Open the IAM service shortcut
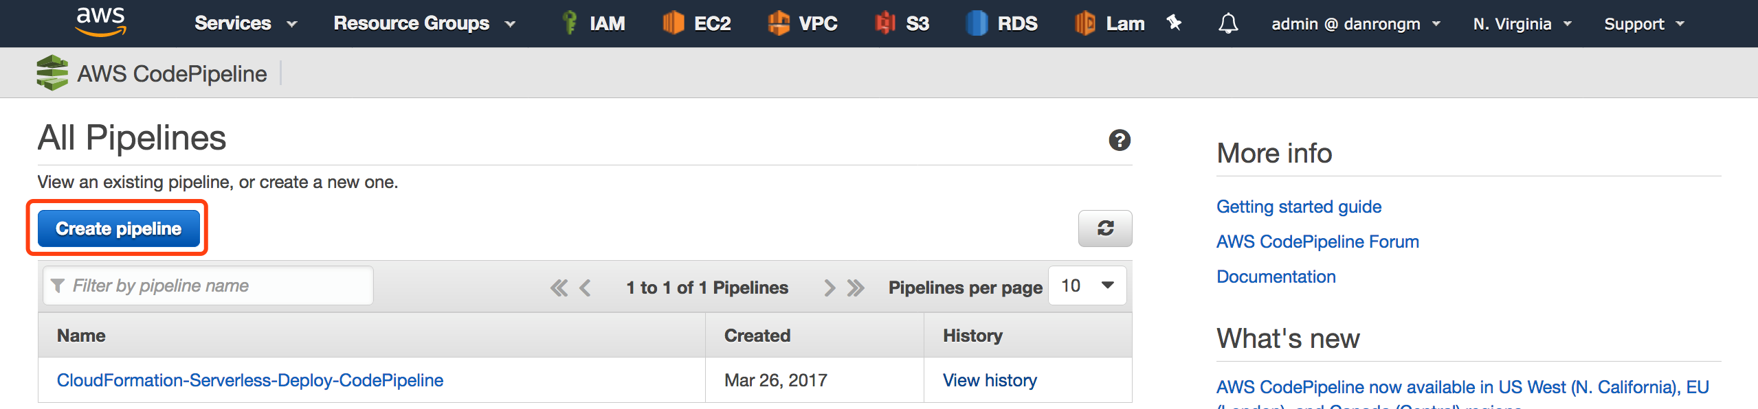The height and width of the screenshot is (409, 1758). pos(594,23)
